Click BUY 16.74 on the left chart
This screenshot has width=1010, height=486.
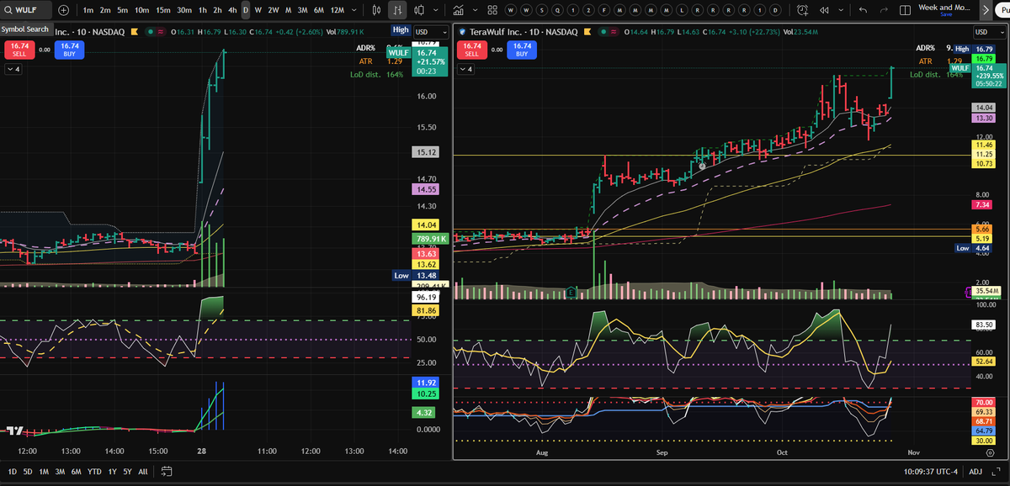pyautogui.click(x=69, y=49)
